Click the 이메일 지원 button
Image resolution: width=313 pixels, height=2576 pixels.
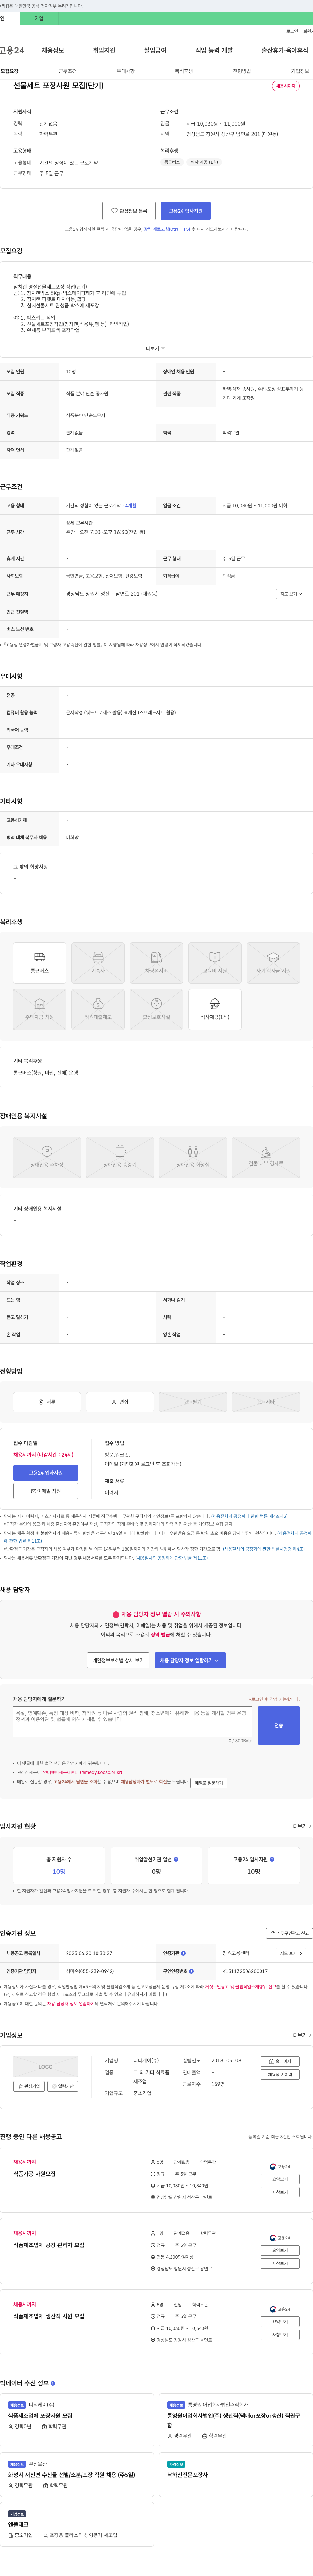46,1491
